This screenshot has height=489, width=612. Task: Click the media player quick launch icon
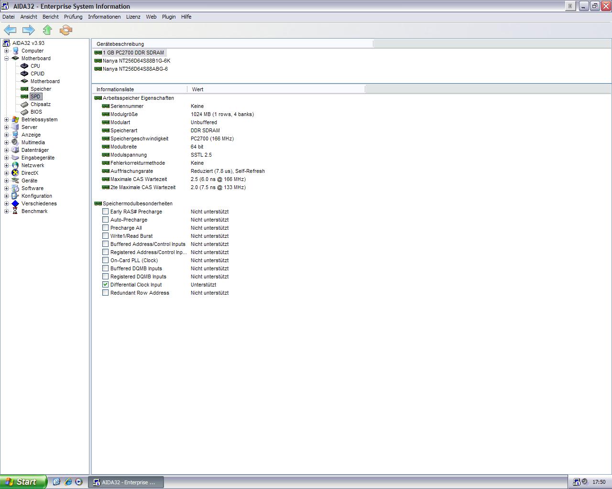coord(79,482)
